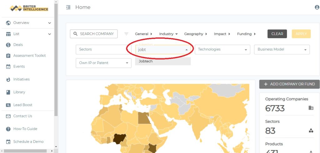This screenshot has height=153, width=320.
Task: Go to Events in the sidebar
Action: 19,67
